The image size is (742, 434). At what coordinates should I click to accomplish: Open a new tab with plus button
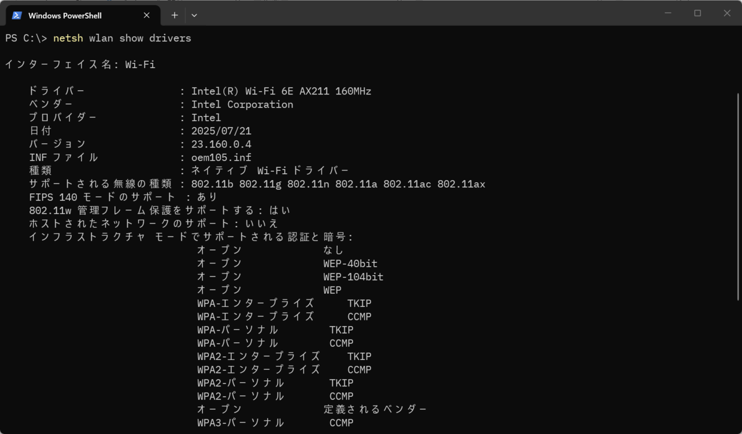click(174, 15)
